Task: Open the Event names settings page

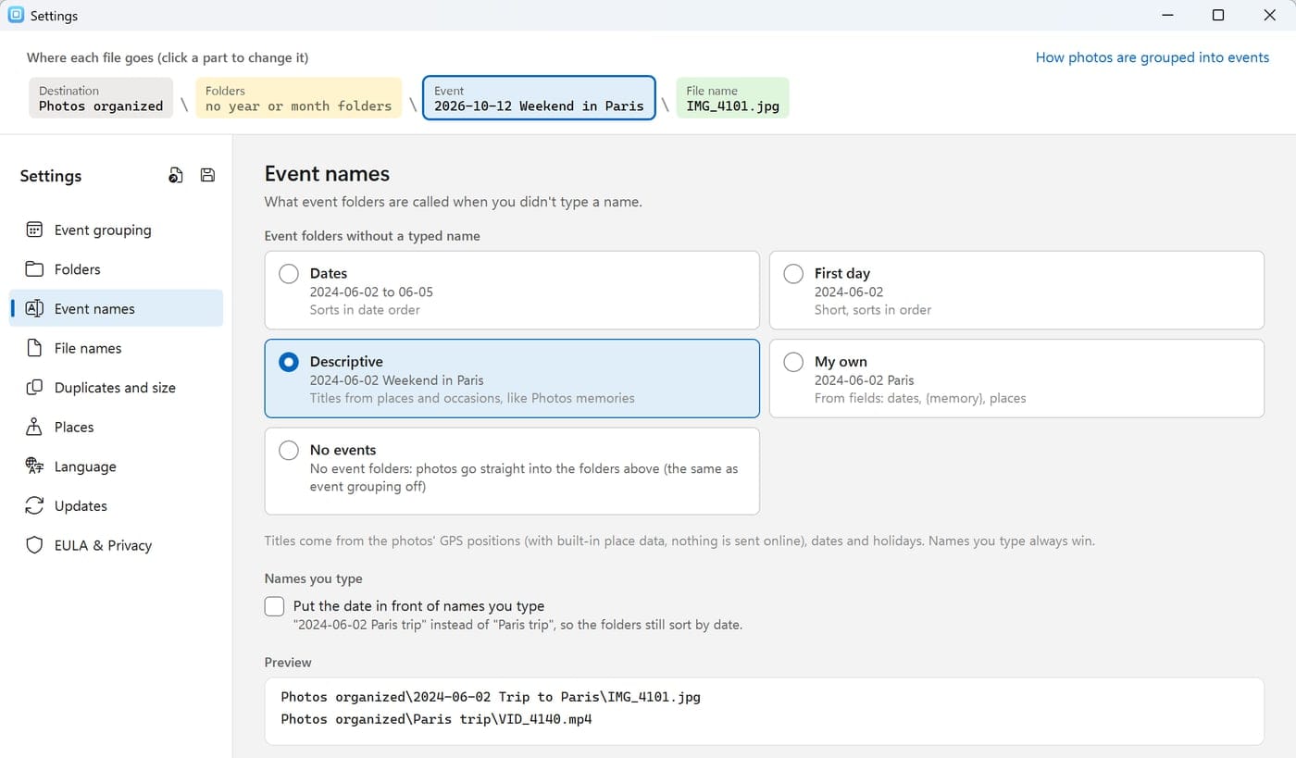Action: pos(117,308)
